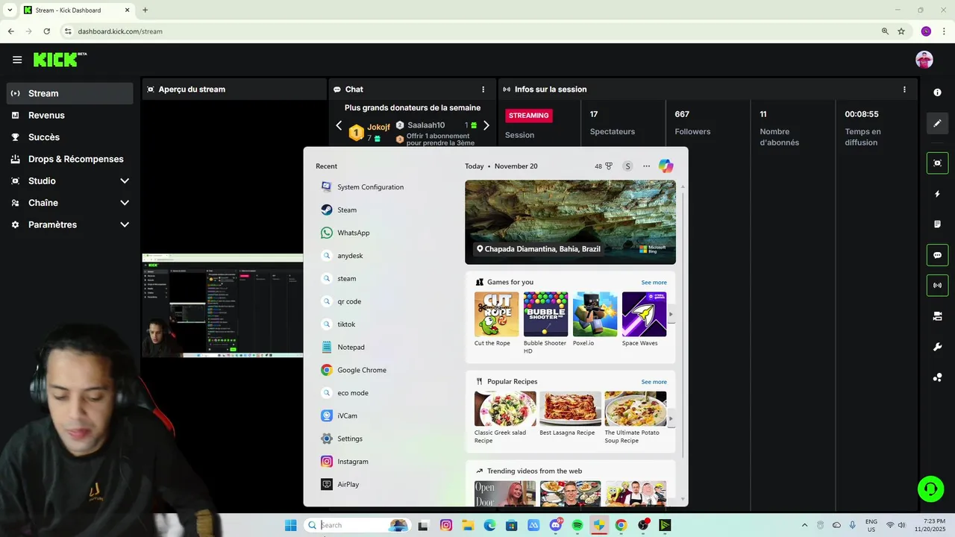This screenshot has height=537, width=955.
Task: Open the green headset support button
Action: tap(930, 489)
